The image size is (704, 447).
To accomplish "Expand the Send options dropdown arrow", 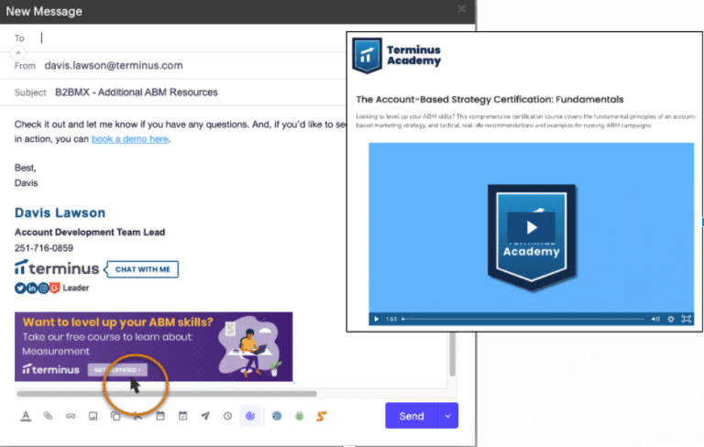I will click(448, 416).
